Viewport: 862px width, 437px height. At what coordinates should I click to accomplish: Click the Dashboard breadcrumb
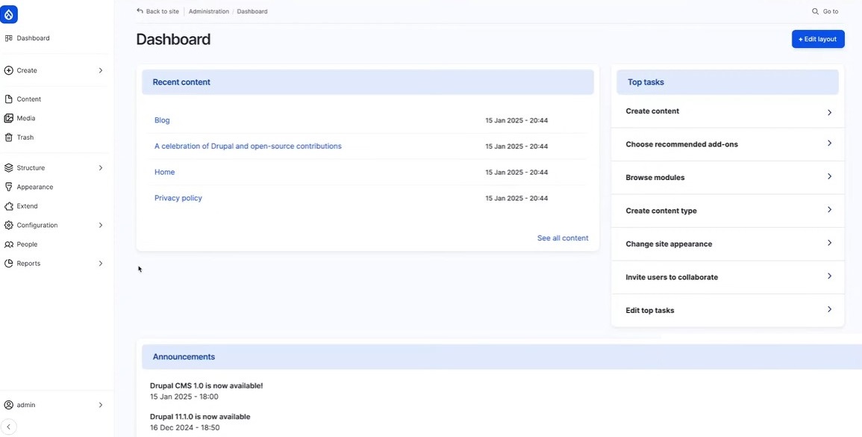pyautogui.click(x=252, y=11)
